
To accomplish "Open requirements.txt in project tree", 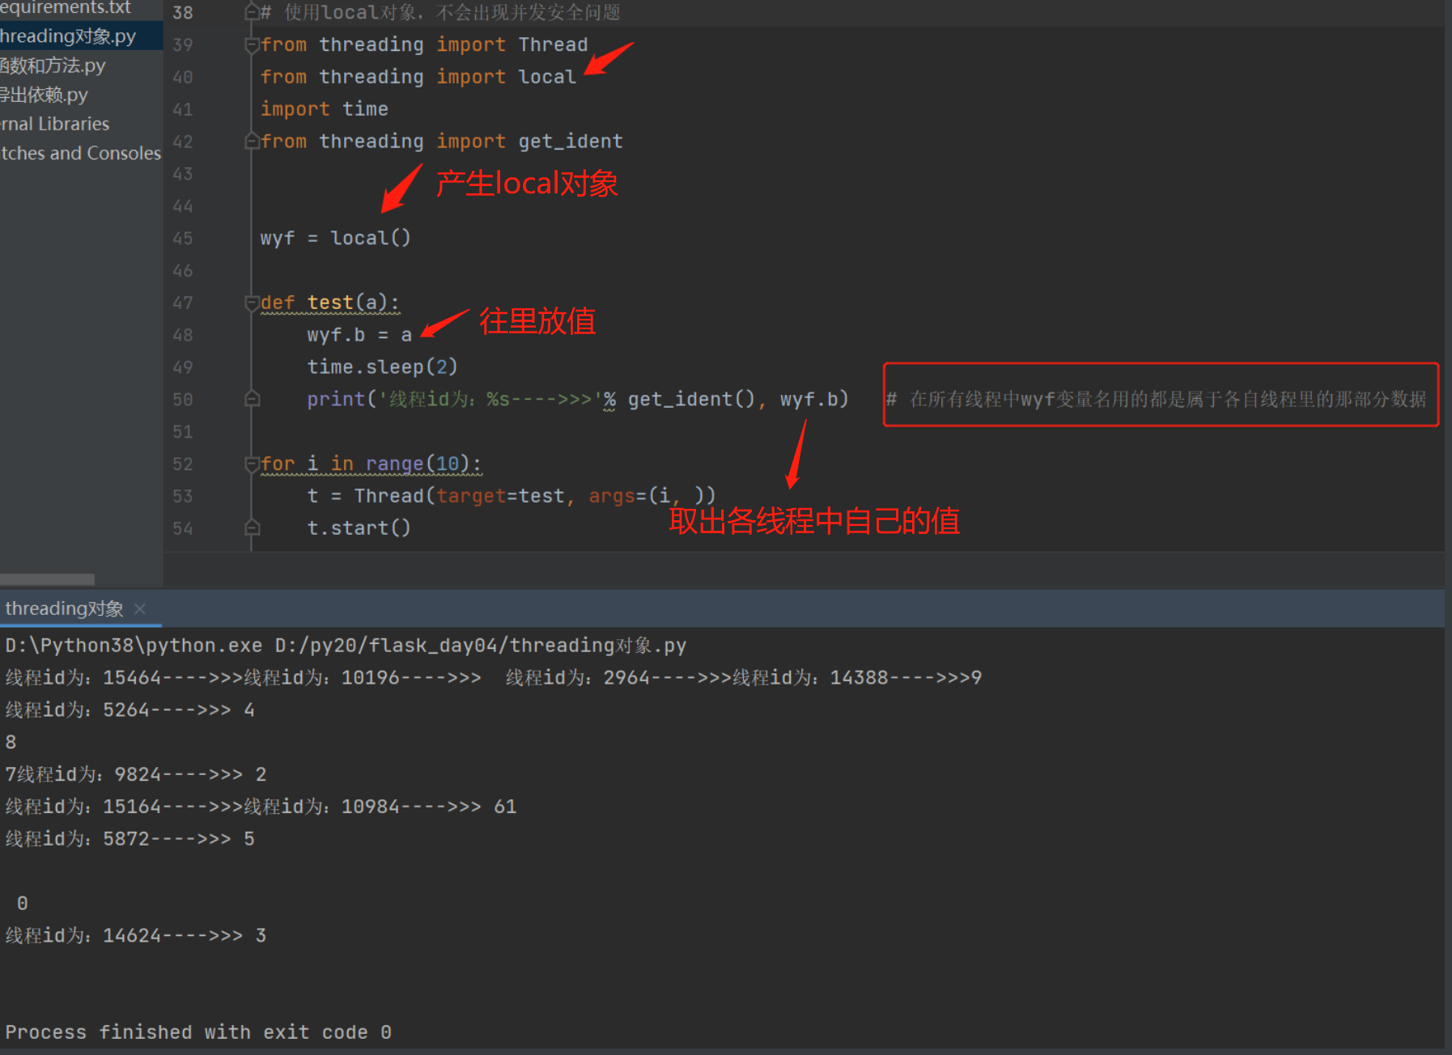I will point(65,7).
